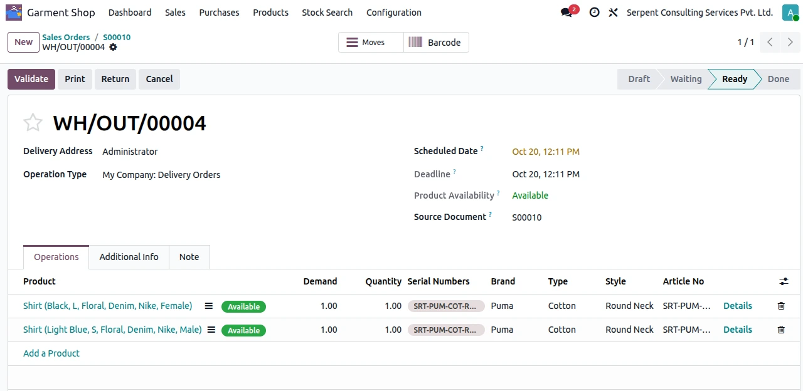803x391 pixels.
Task: Go to Sales Orders breadcrumb
Action: coord(66,38)
